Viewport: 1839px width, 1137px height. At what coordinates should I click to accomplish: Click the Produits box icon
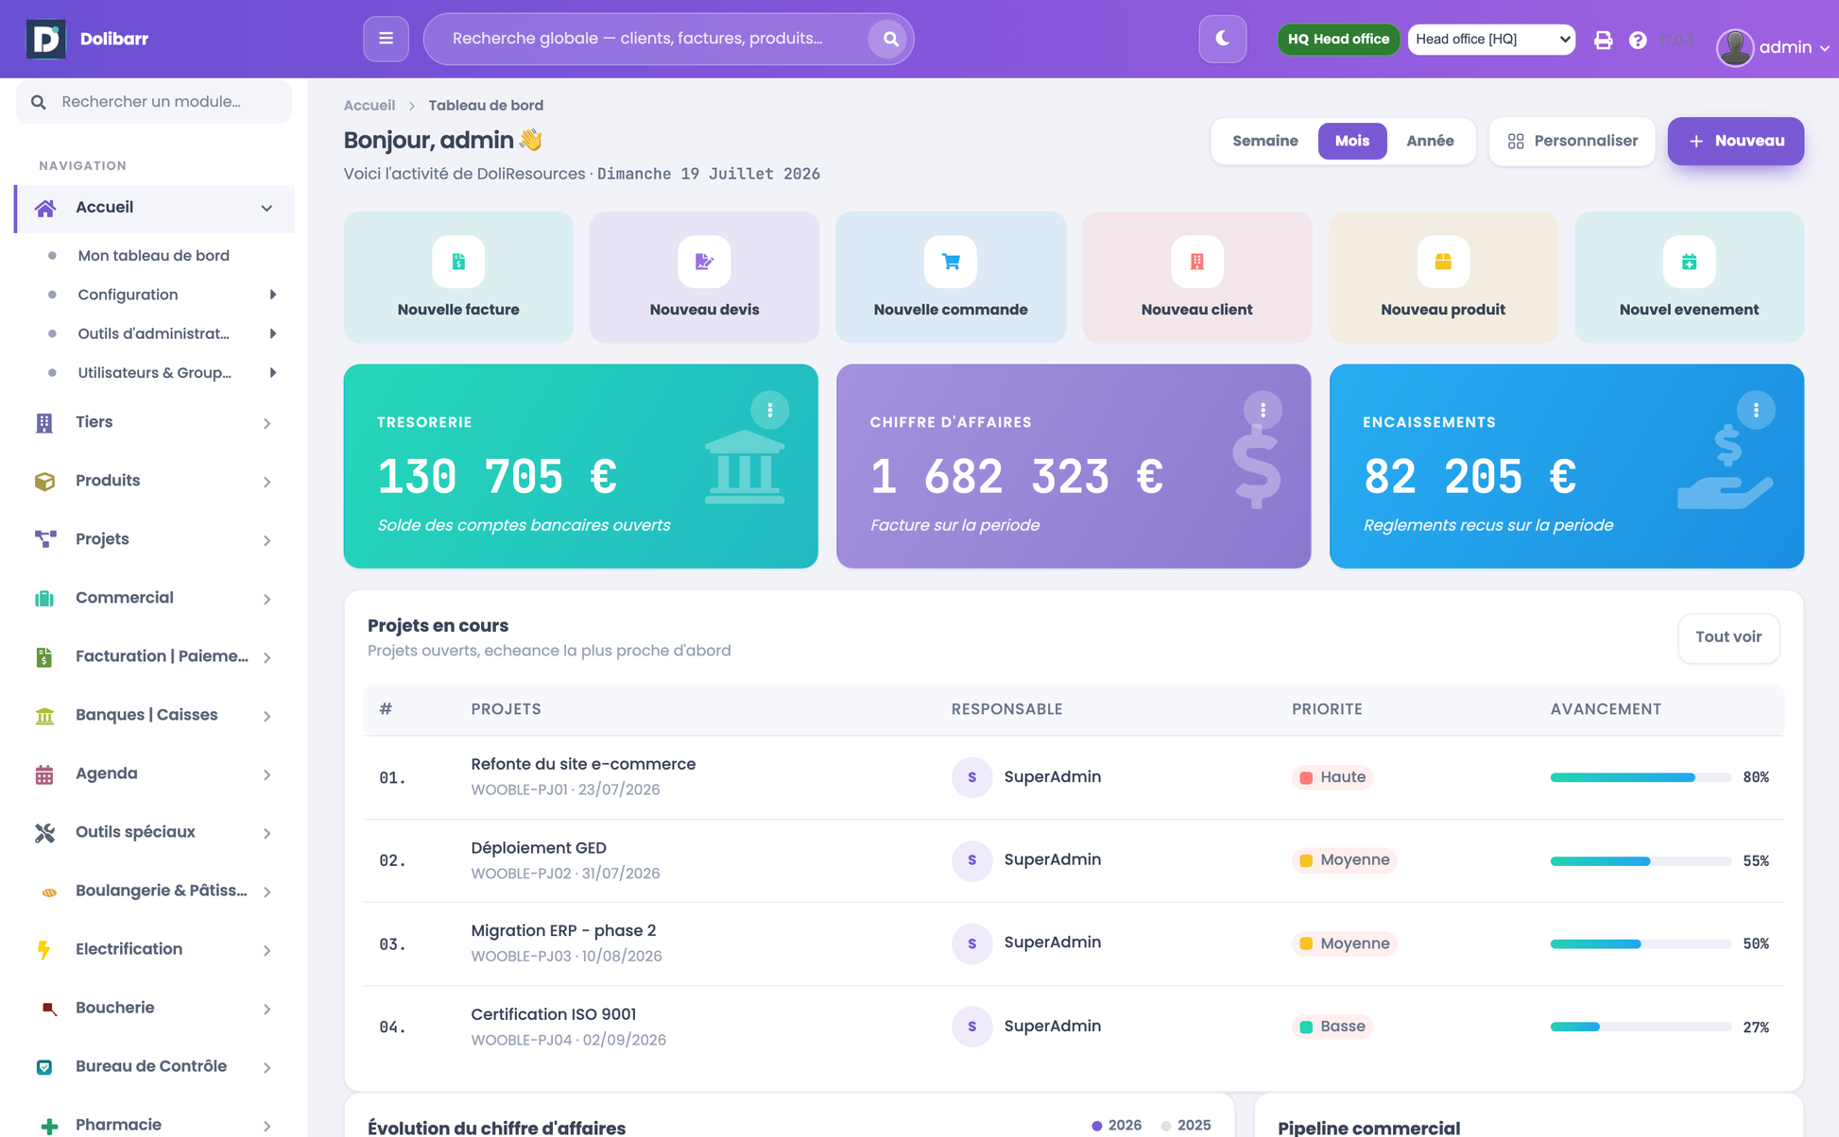point(44,482)
